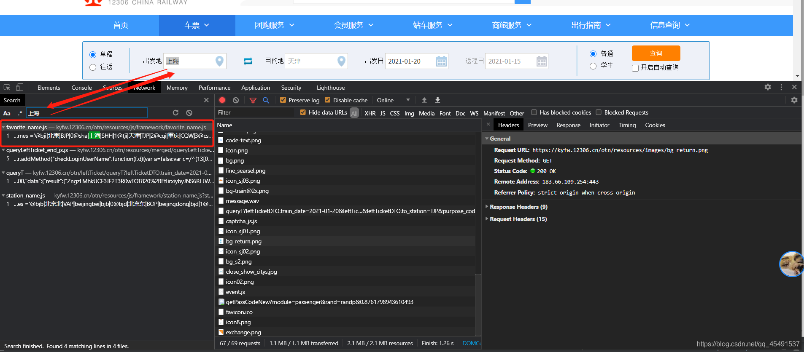This screenshot has height=352, width=804.
Task: Close the request details pane
Action: point(488,125)
